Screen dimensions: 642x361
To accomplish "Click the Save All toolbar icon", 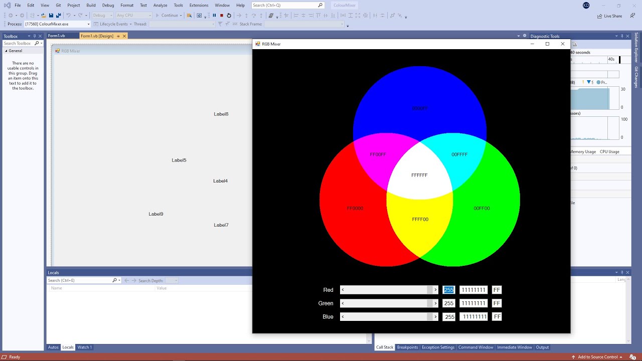I will [58, 16].
